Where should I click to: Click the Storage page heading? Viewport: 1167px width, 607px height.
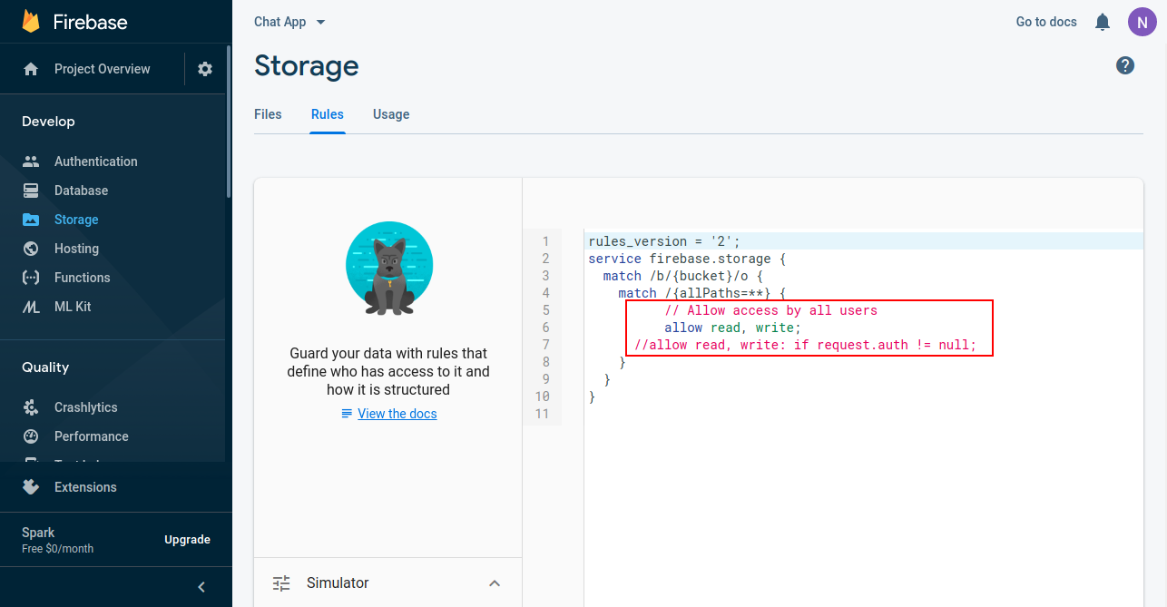click(x=307, y=65)
